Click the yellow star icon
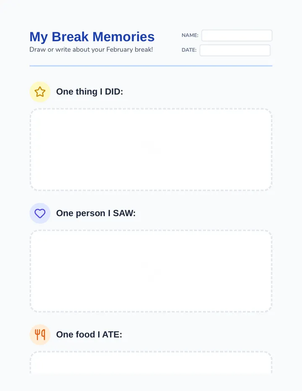Viewport: 302px width, 391px height. pyautogui.click(x=40, y=92)
